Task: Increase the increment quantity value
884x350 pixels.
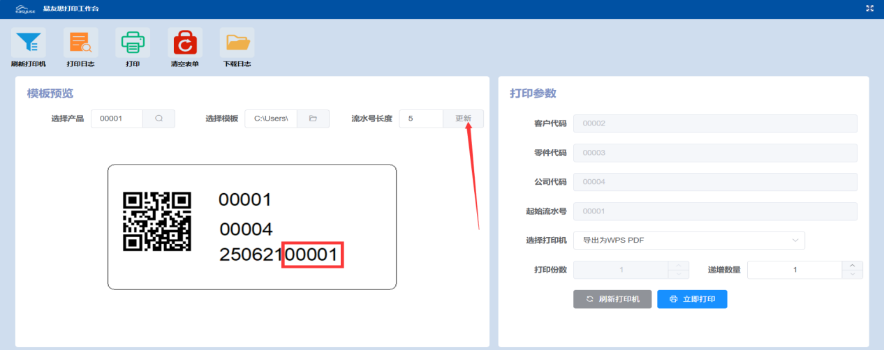Action: [852, 266]
